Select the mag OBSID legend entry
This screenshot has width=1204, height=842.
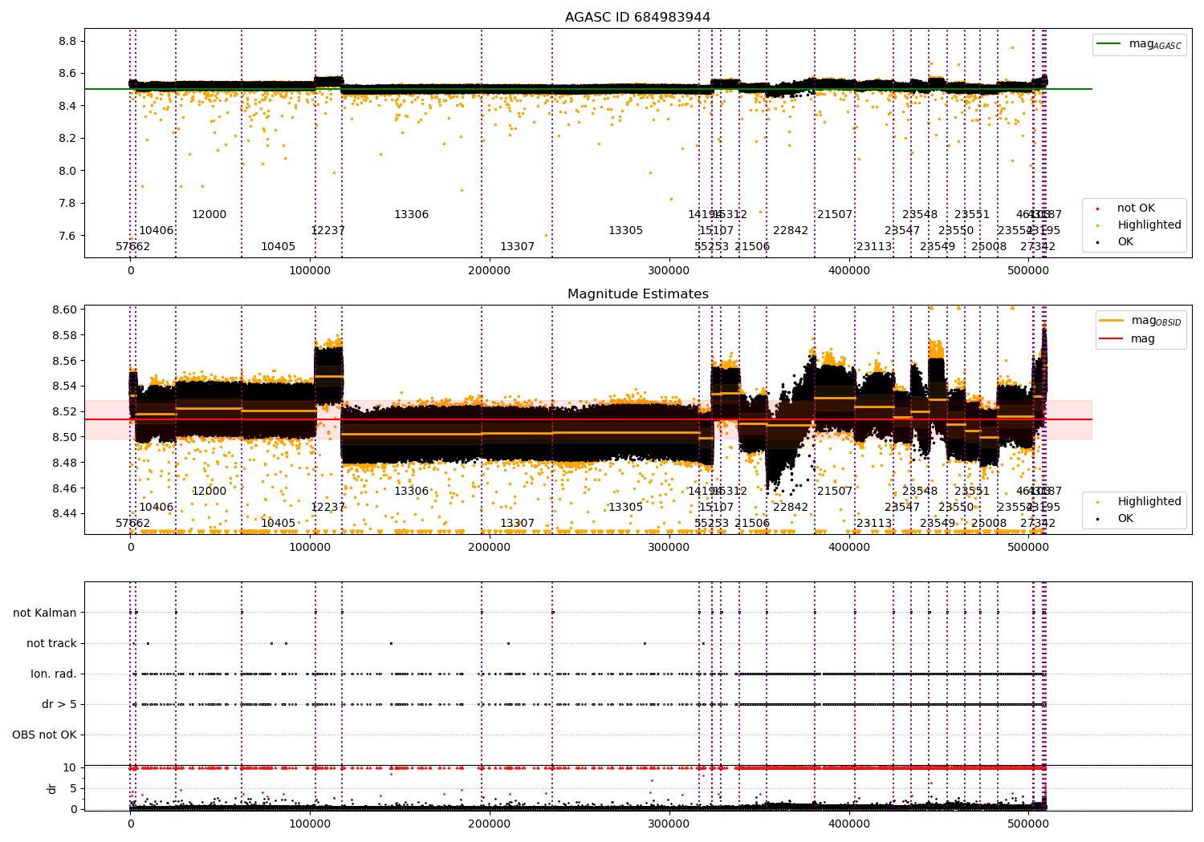(x=1140, y=321)
